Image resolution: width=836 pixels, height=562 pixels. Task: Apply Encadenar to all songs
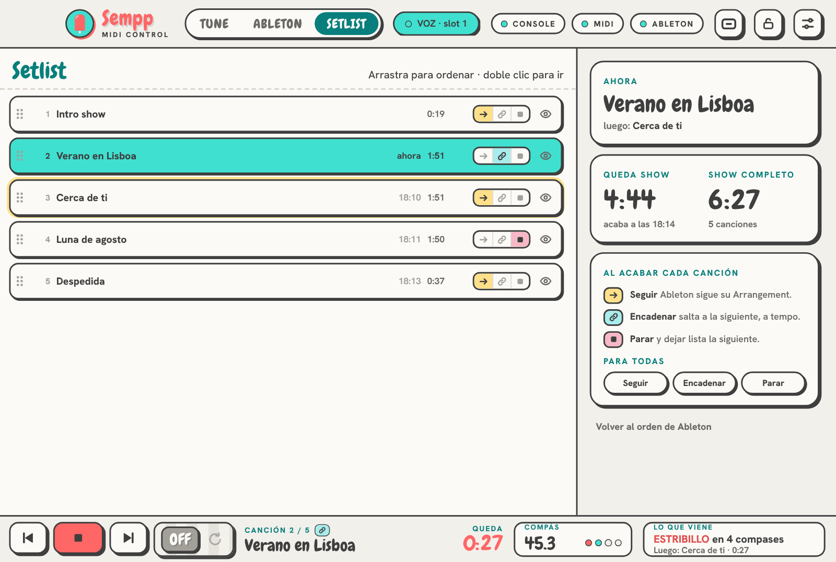(x=704, y=383)
